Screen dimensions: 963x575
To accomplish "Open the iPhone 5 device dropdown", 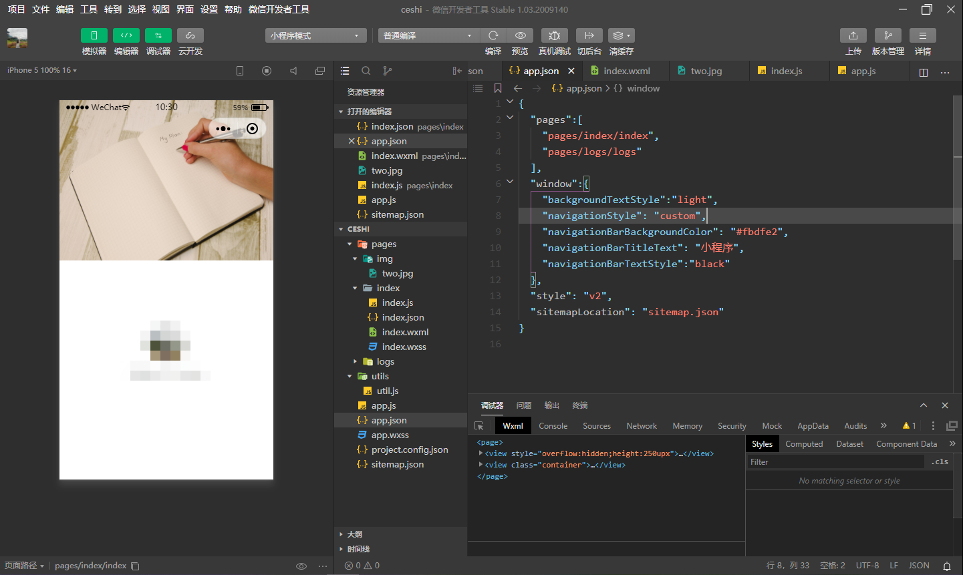I will (42, 70).
